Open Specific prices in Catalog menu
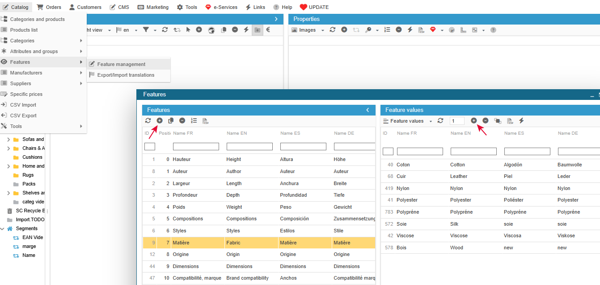Image resolution: width=600 pixels, height=285 pixels. click(43, 94)
